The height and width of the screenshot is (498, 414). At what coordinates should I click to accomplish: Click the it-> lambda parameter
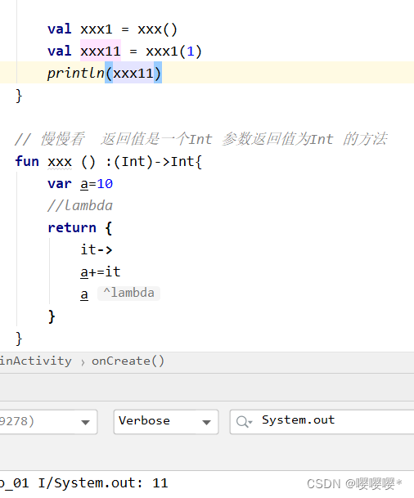[x=97, y=249]
